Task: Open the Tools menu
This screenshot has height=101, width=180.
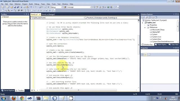Action: point(54,4)
